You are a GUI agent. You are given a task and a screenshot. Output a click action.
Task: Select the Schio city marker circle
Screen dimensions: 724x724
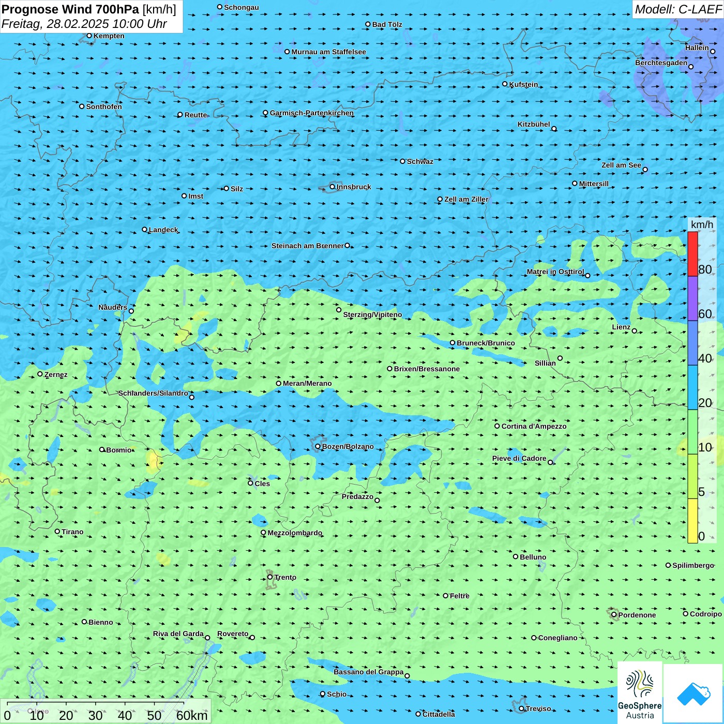pyautogui.click(x=323, y=694)
